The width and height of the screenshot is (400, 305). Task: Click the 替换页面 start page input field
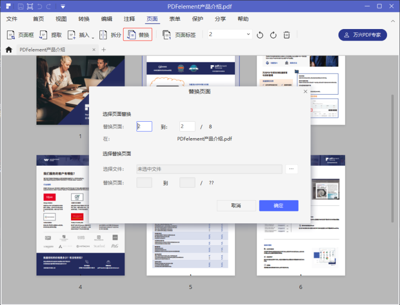[144, 126]
